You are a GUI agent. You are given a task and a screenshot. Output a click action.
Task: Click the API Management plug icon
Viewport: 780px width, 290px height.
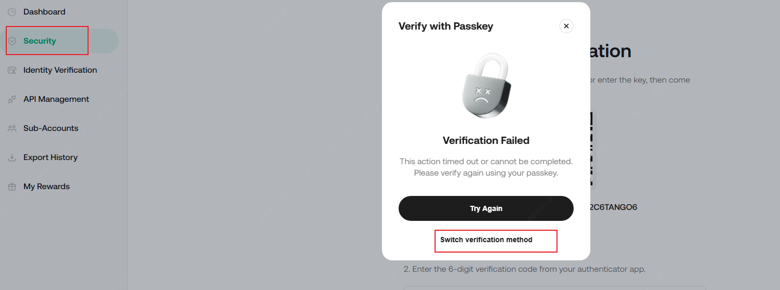12,99
